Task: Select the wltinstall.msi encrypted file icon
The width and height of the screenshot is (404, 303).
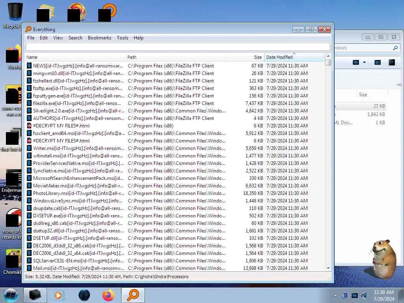Action: coord(29,155)
